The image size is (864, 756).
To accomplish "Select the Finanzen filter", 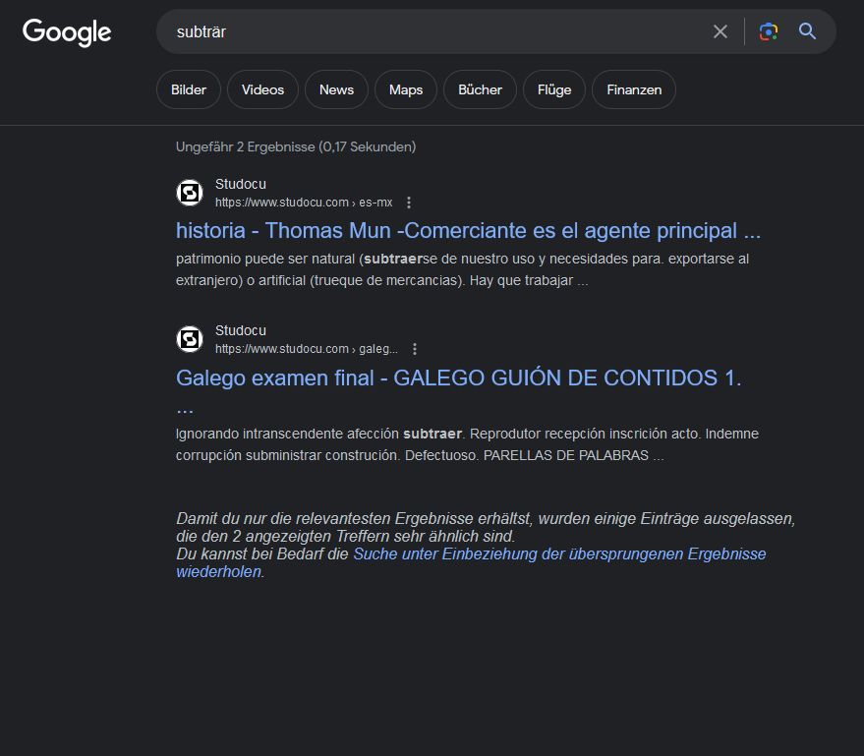I will (x=634, y=89).
